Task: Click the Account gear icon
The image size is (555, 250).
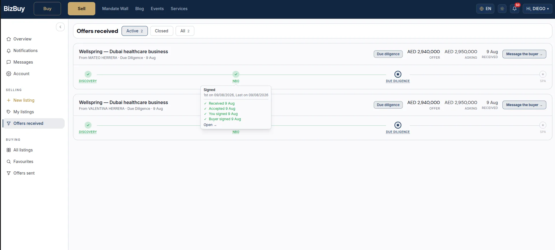Action: pos(9,74)
